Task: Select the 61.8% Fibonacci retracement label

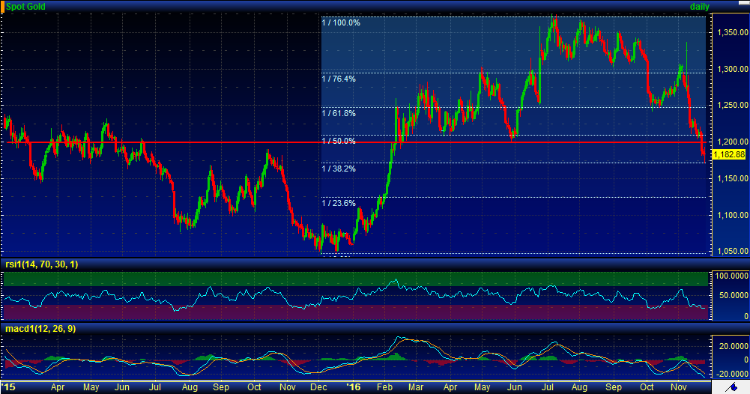Action: (339, 114)
